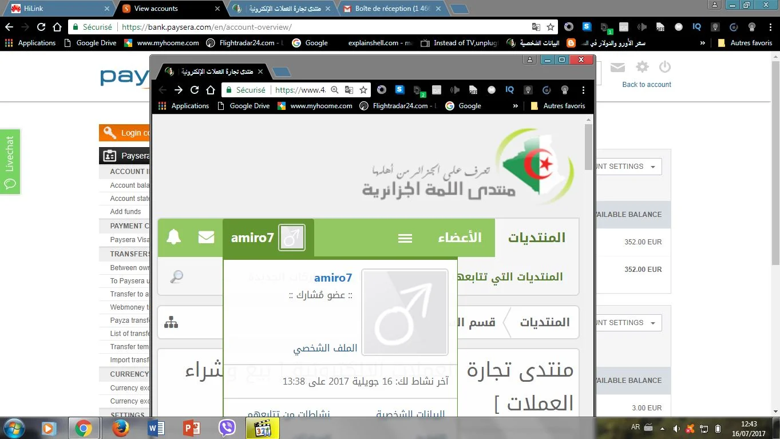This screenshot has width=780, height=439.
Task: Expand amiro7 user account menu
Action: point(268,238)
